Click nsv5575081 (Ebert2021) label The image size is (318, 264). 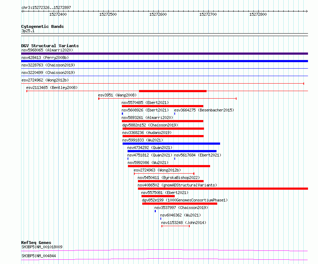point(165,193)
